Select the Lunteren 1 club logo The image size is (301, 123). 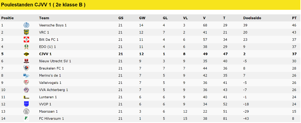(26, 97)
